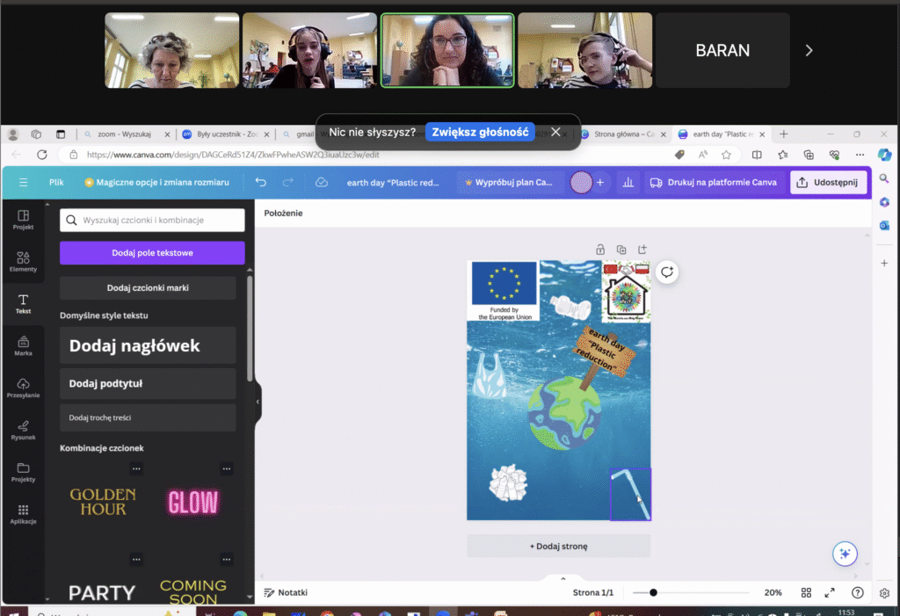The width and height of the screenshot is (900, 616).
Task: Open the Plik menu
Action: tap(56, 182)
